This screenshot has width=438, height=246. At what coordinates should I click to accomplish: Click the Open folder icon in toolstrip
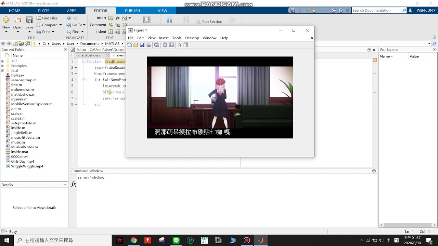18,20
